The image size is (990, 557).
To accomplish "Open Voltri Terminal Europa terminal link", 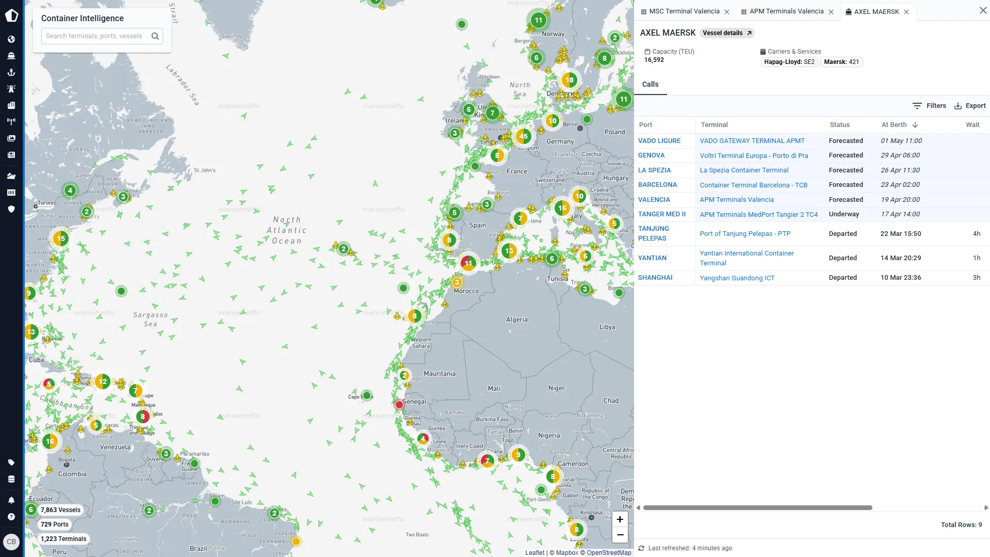I will click(x=754, y=155).
